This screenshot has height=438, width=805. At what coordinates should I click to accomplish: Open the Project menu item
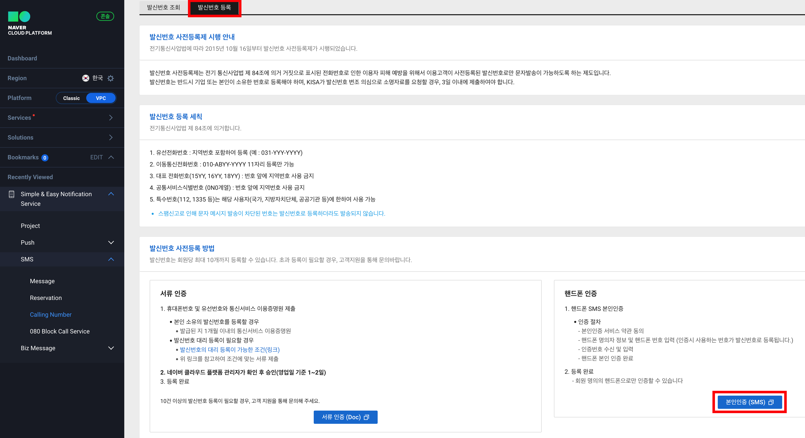pyautogui.click(x=30, y=226)
